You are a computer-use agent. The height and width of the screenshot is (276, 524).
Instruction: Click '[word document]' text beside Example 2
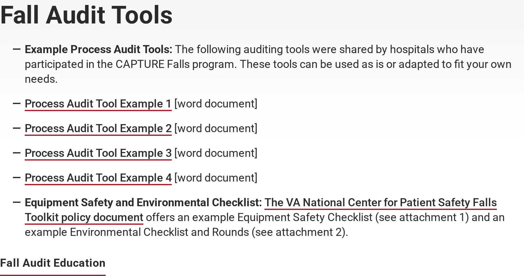[216, 128]
